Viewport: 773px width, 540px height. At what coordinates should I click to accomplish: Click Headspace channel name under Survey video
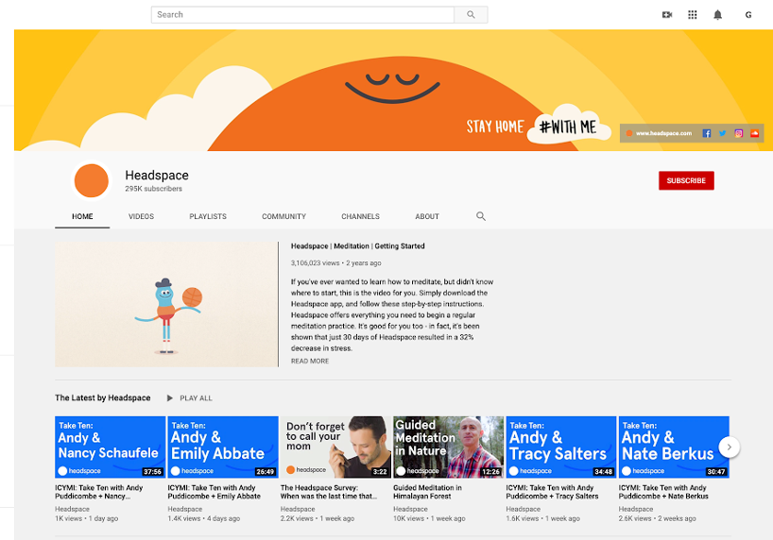coord(298,509)
